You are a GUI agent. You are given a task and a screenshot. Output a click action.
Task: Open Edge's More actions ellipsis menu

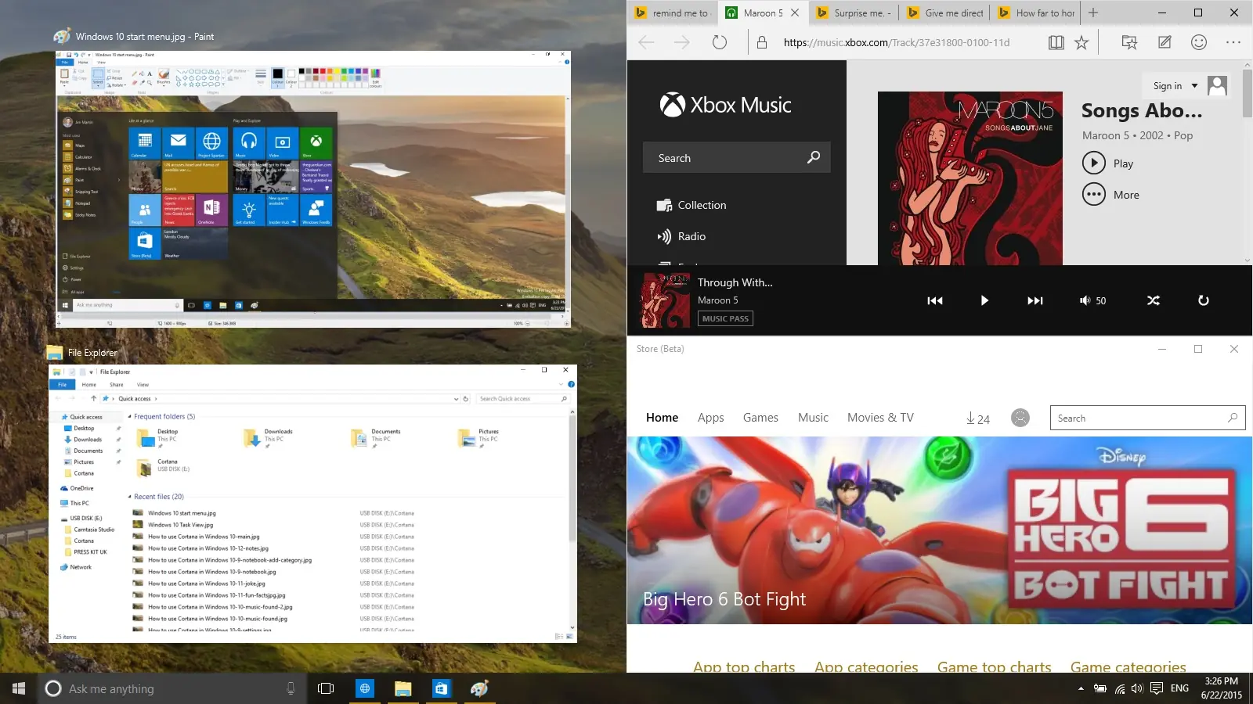point(1233,42)
